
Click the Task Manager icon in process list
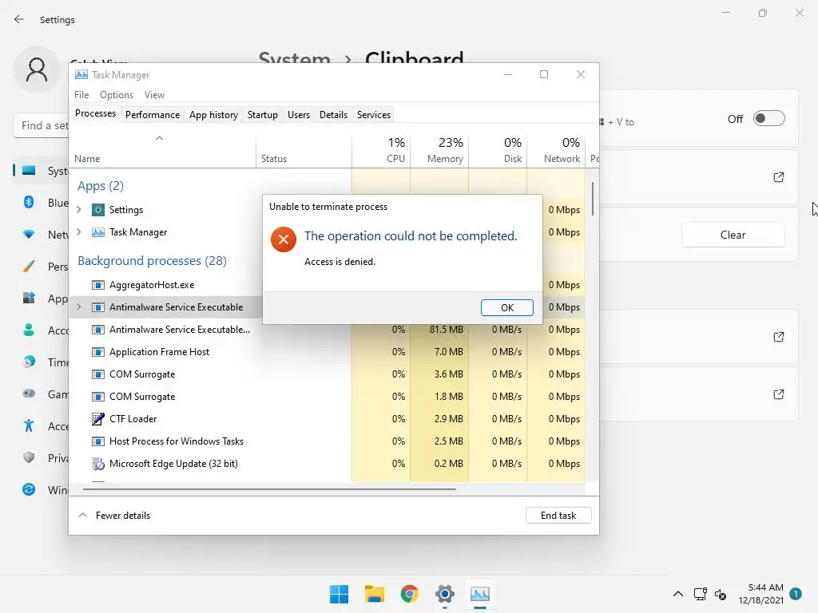pos(98,232)
